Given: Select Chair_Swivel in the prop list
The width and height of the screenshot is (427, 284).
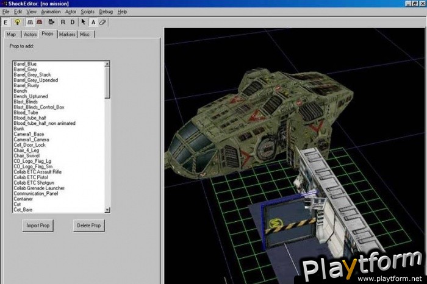Looking at the screenshot, I should pyautogui.click(x=27, y=156).
